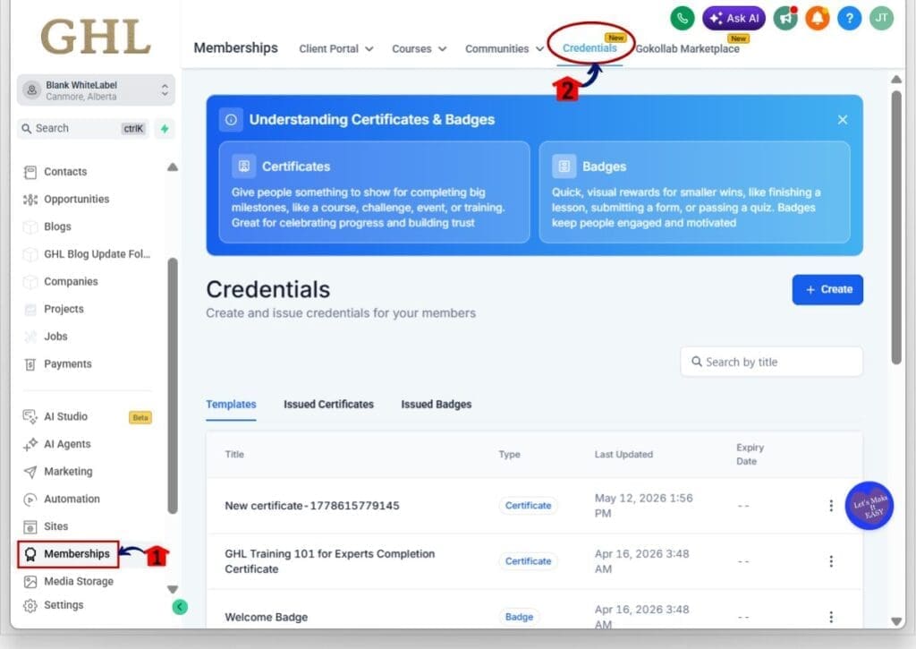916x649 pixels.
Task: Open the Welcome Badge template
Action: (x=266, y=617)
